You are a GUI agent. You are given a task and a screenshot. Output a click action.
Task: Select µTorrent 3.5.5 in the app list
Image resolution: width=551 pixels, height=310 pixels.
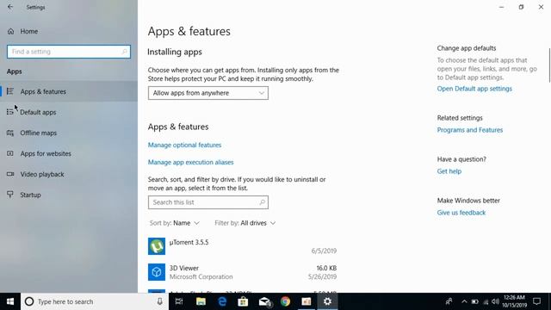242,246
